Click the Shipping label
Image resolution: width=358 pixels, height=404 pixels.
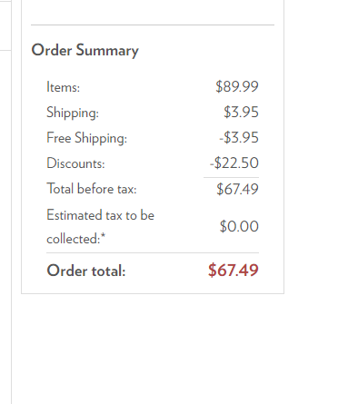point(73,113)
